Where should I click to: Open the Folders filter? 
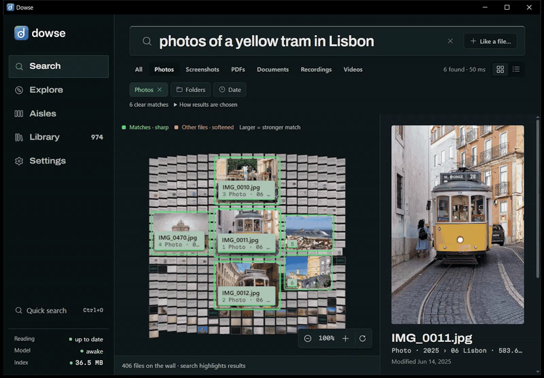[x=190, y=90]
